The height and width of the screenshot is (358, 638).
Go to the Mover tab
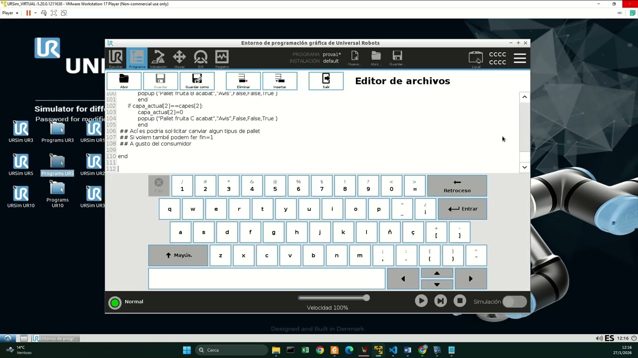179,59
